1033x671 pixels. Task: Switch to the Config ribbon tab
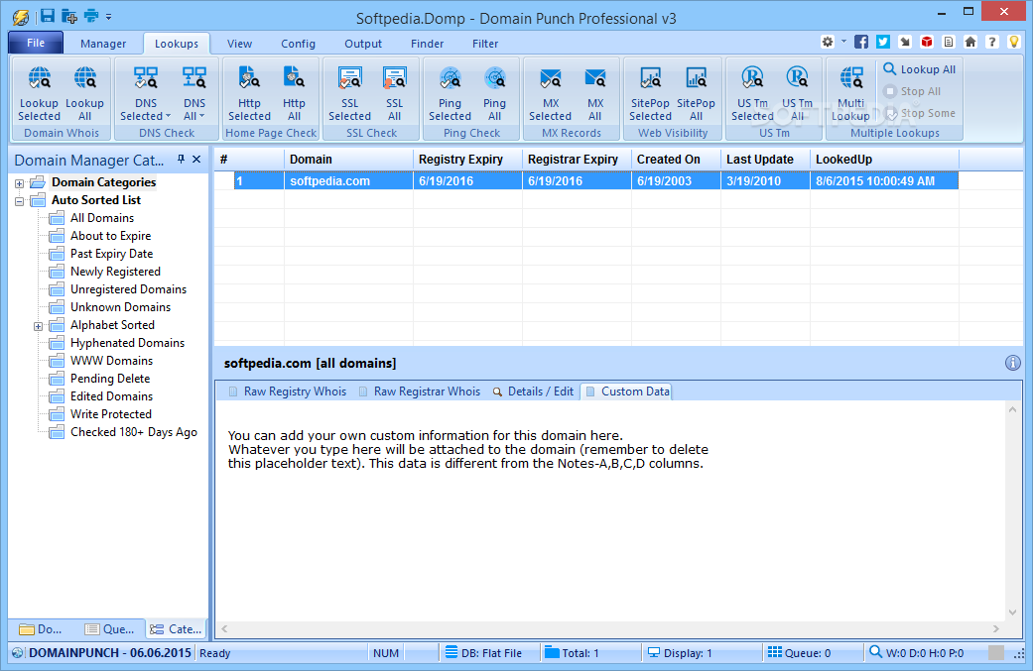tap(299, 44)
